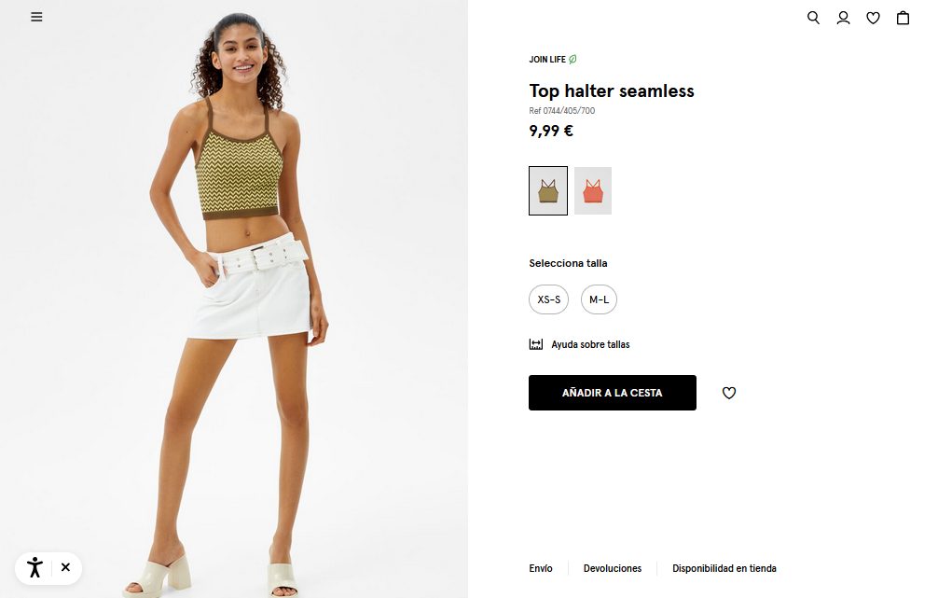Open the shopping bag icon
Viewport: 938px width, 598px height.
pos(903,18)
